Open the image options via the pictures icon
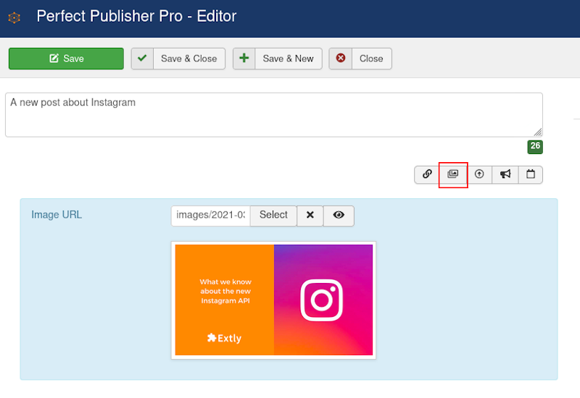The height and width of the screenshot is (398, 580). (452, 174)
